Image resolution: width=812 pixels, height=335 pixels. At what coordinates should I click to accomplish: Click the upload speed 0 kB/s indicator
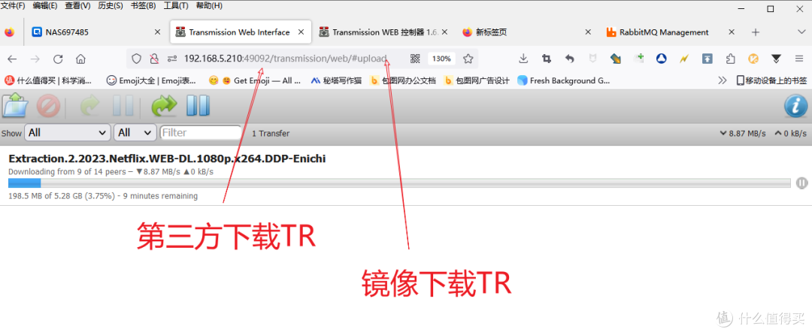coord(791,134)
